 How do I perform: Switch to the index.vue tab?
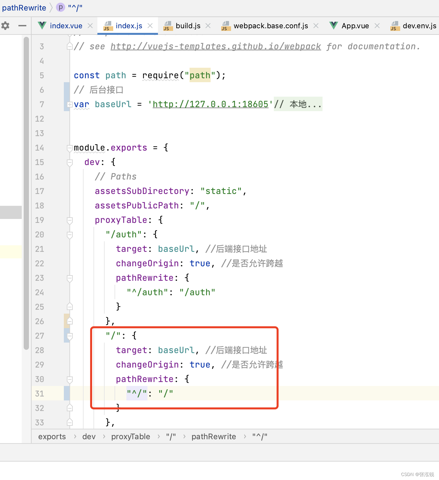point(66,26)
